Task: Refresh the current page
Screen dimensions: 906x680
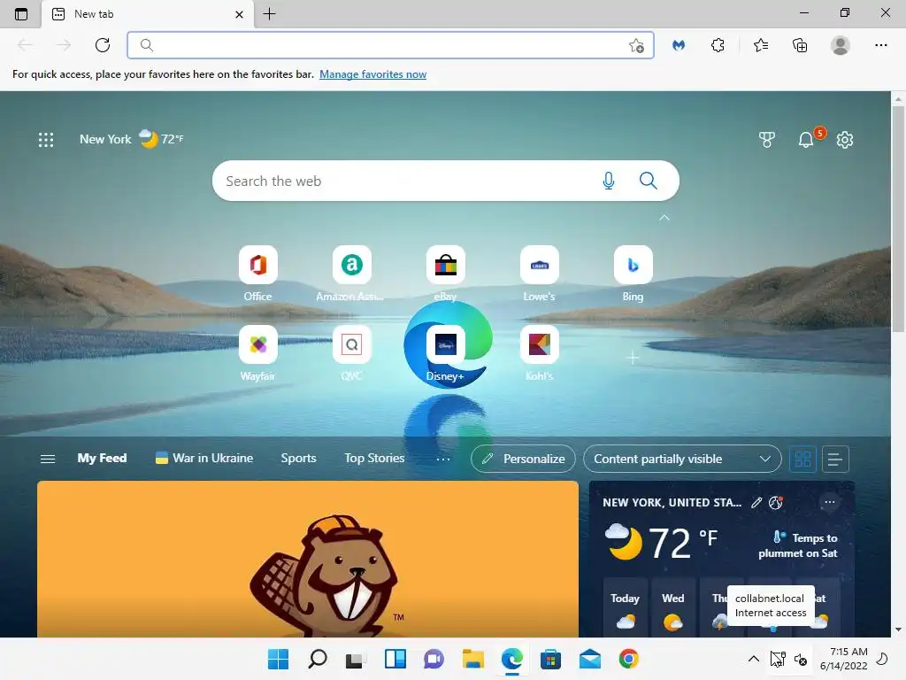Action: 103,45
